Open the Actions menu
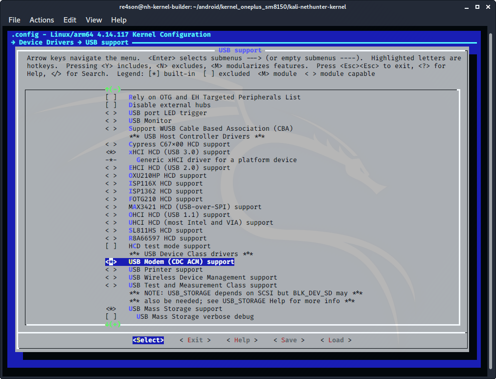 (42, 20)
